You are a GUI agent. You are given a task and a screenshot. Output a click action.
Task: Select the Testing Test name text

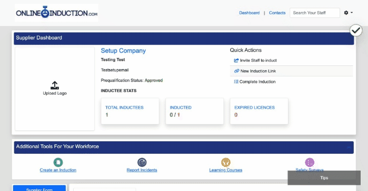click(x=113, y=60)
